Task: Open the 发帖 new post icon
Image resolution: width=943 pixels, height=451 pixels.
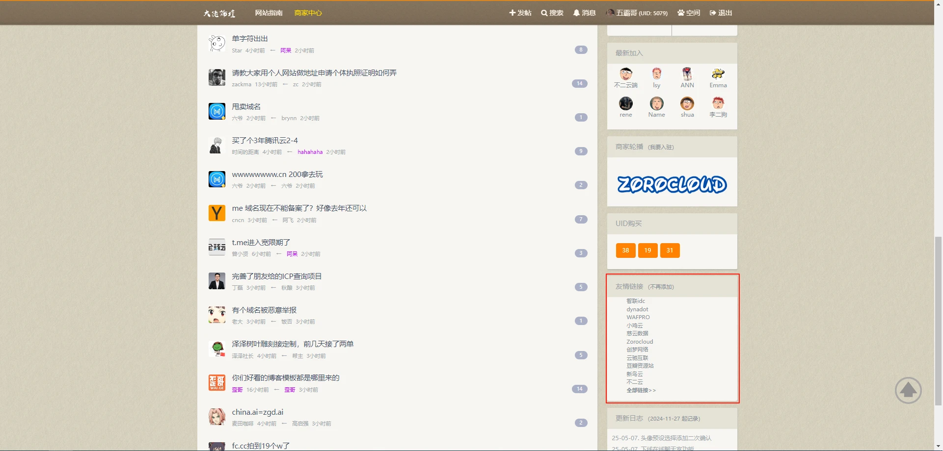Action: coord(512,13)
